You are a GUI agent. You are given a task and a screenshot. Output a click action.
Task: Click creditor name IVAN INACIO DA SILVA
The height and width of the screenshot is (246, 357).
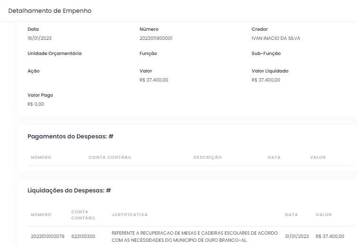click(276, 38)
